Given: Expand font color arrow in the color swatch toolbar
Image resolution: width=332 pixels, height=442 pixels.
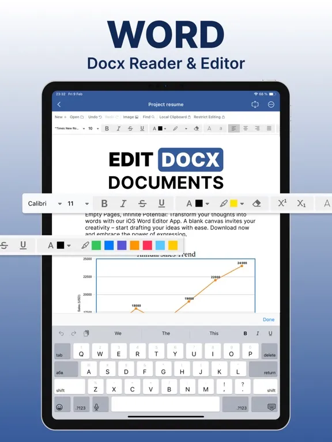Looking at the screenshot, I should click(69, 246).
